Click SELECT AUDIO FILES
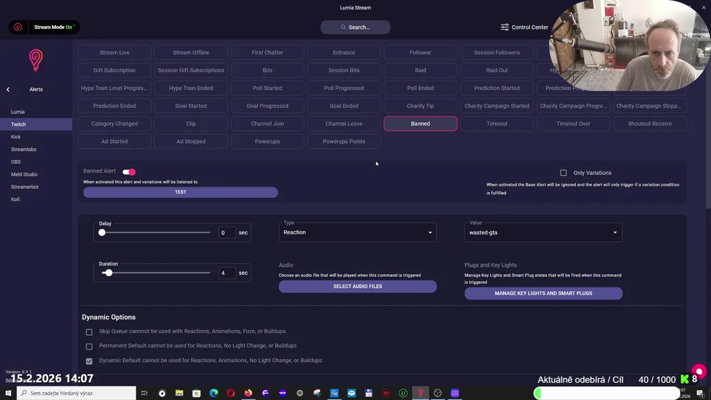The width and height of the screenshot is (711, 400). 358,287
